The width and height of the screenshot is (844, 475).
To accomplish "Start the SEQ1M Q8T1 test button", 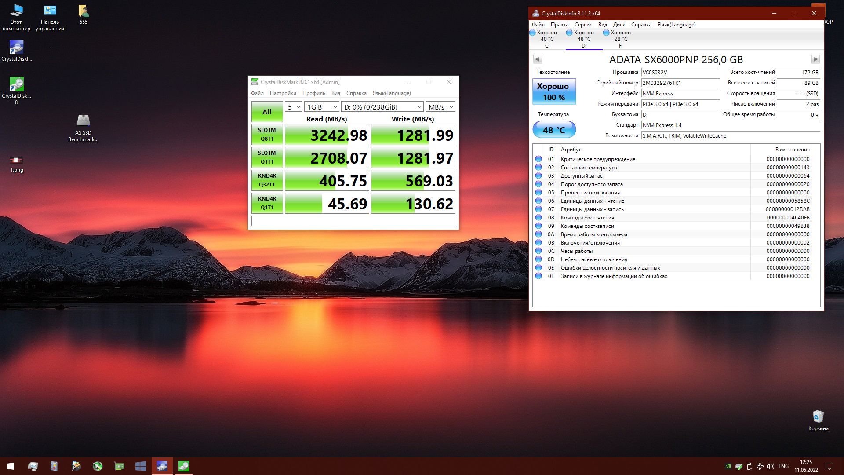I will [x=267, y=135].
